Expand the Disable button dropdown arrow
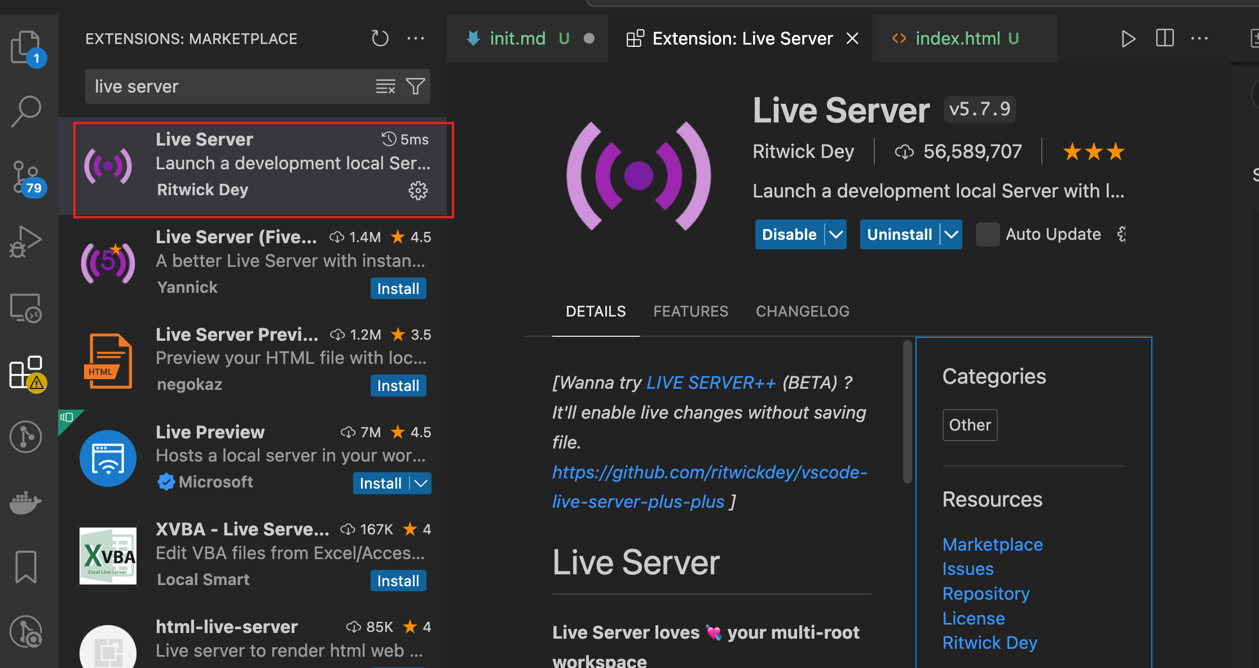Screen dimensions: 1259x668 point(835,234)
